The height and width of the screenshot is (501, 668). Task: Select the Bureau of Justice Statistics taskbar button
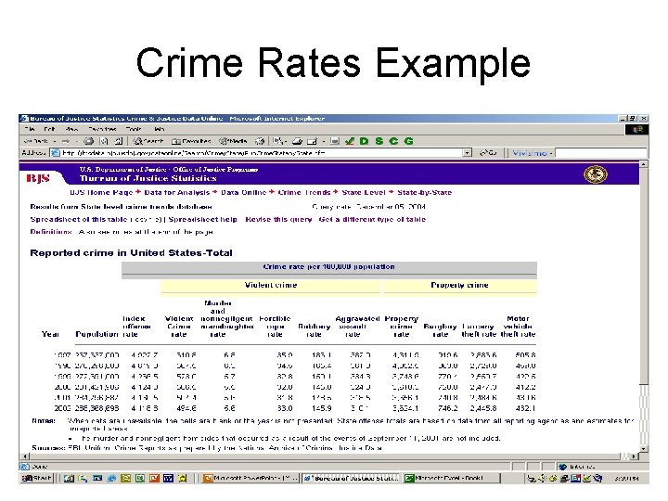pyautogui.click(x=351, y=479)
